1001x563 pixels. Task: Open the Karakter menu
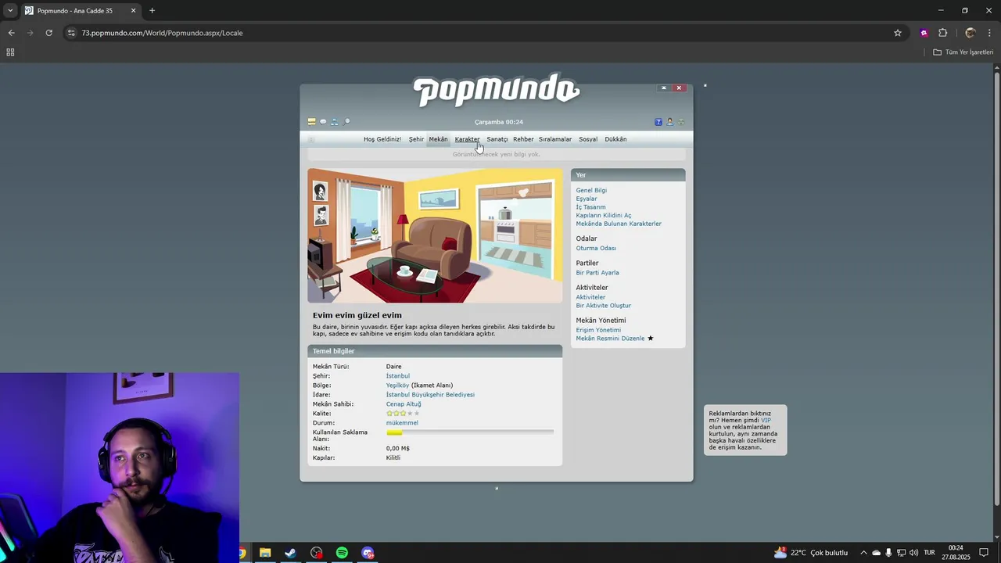coord(467,139)
